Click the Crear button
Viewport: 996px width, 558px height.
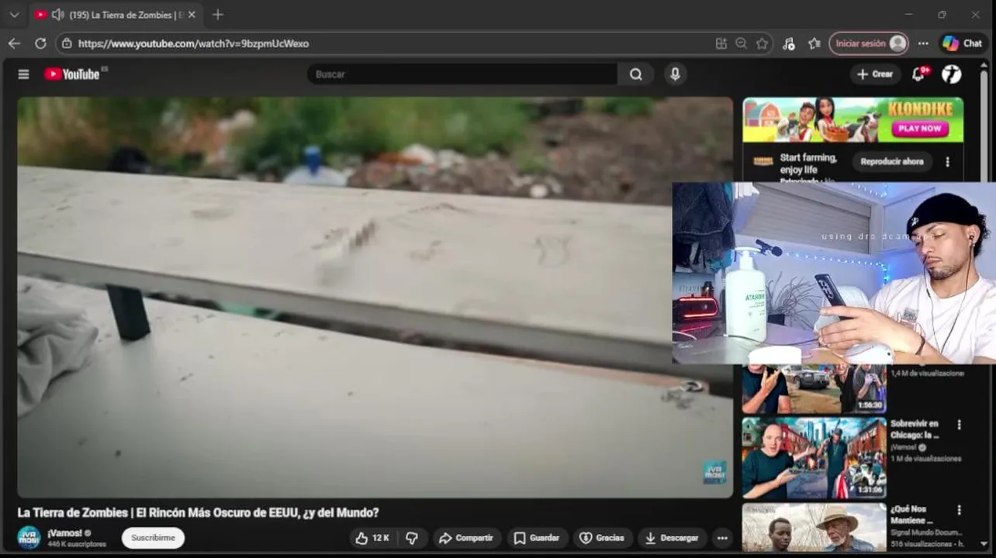[x=875, y=74]
